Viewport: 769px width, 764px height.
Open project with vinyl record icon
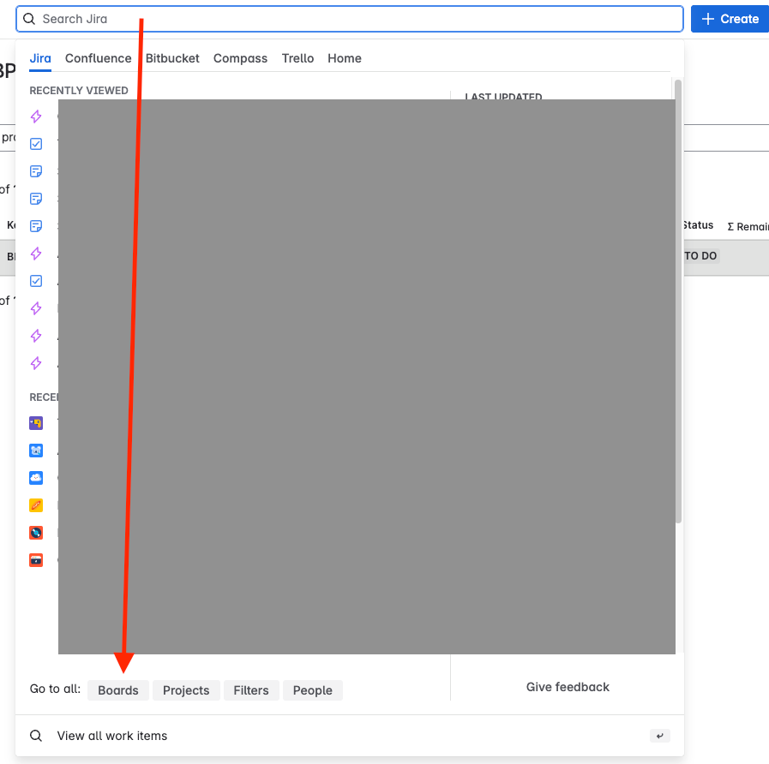pos(36,533)
